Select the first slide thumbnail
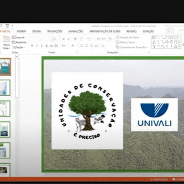184x184 pixels. [x=5, y=67]
